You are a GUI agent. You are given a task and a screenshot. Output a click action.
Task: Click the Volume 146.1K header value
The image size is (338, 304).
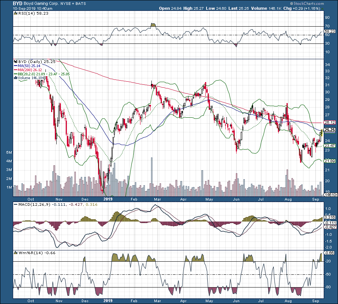(x=266, y=8)
